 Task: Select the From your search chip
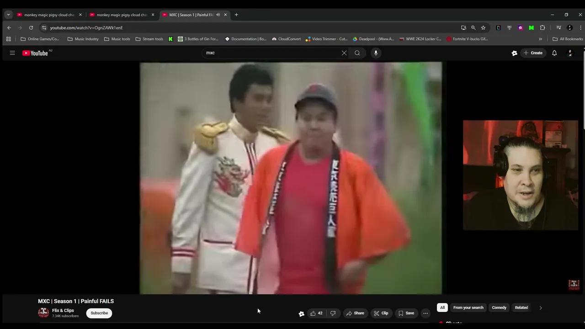pyautogui.click(x=468, y=308)
